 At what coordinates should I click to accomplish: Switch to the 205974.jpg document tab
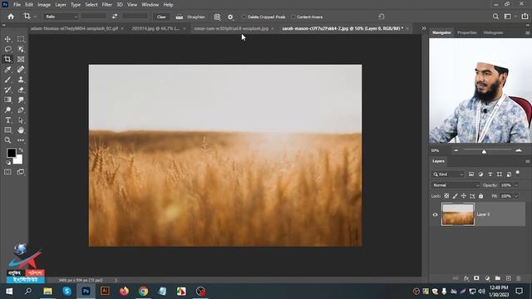tap(155, 28)
